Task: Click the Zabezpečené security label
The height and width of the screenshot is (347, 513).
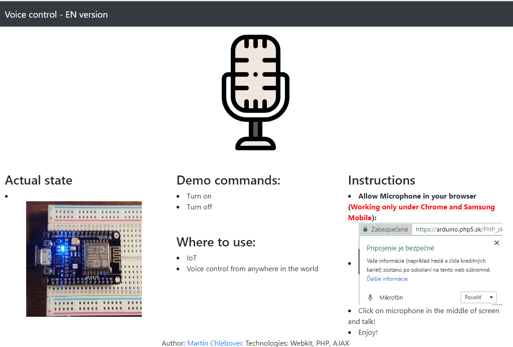Action: (389, 229)
